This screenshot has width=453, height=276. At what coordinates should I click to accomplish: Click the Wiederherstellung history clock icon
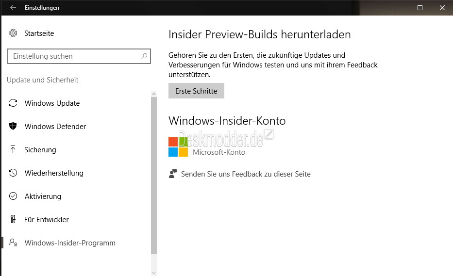13,173
